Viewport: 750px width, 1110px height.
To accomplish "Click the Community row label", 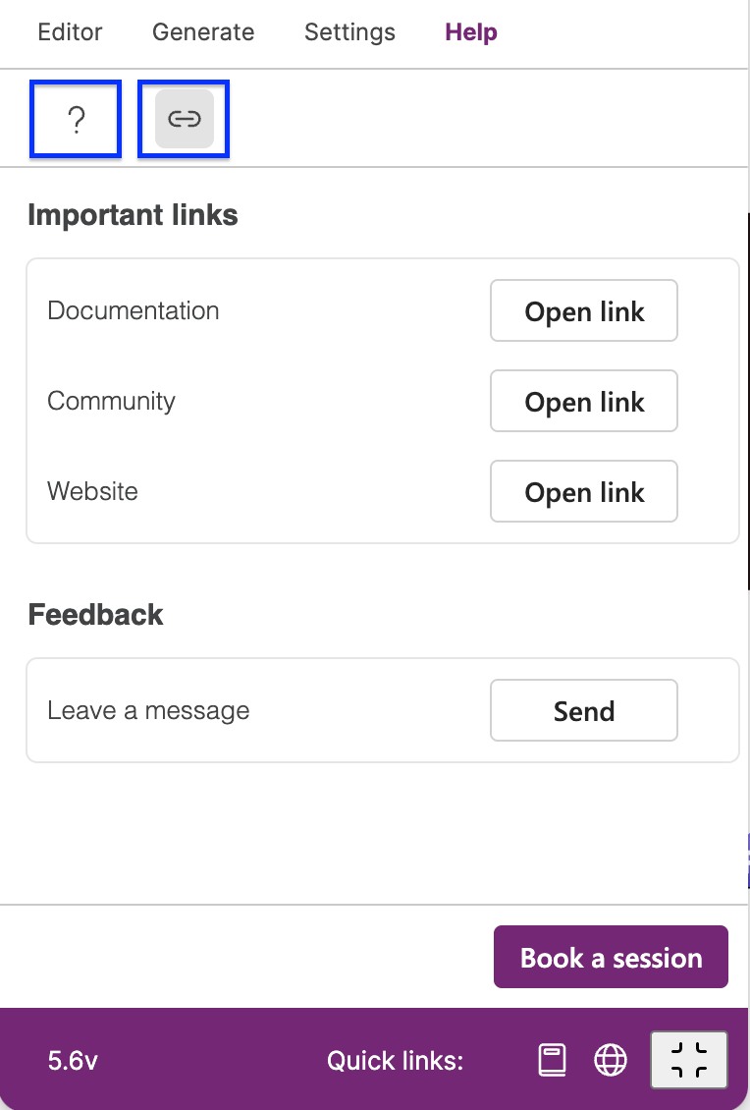I will click(111, 401).
